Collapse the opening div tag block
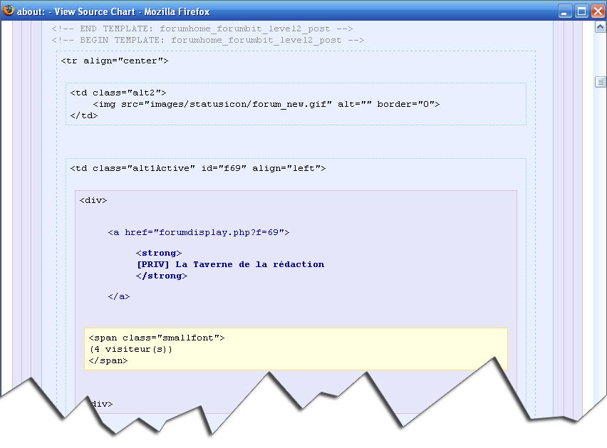This screenshot has width=607, height=448. coord(93,201)
